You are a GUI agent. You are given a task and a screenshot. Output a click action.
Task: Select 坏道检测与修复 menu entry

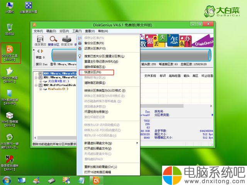[x=108, y=112]
